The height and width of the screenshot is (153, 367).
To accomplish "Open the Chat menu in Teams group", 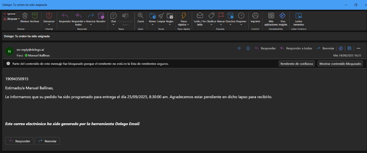I will pos(114,17).
